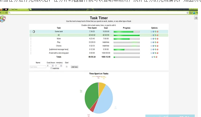201x117 pixels.
Task: Open options via gear button at top right
Action: [x=196, y=18]
